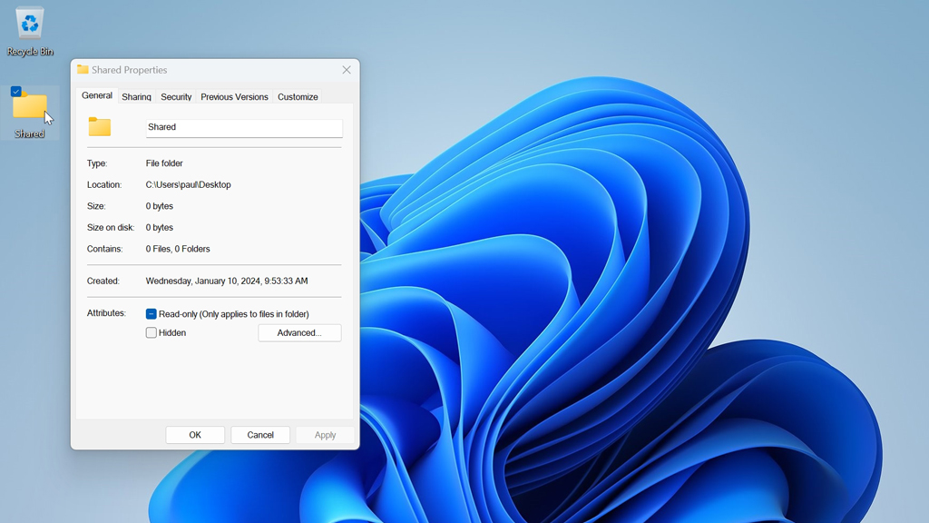Switch to the Security tab
The width and height of the screenshot is (929, 523).
pyautogui.click(x=176, y=97)
